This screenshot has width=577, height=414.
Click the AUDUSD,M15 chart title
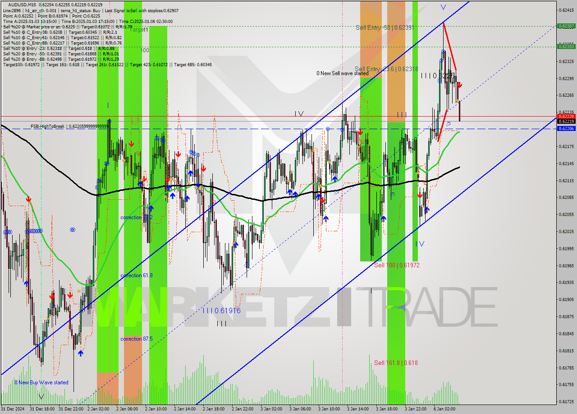tap(22, 4)
